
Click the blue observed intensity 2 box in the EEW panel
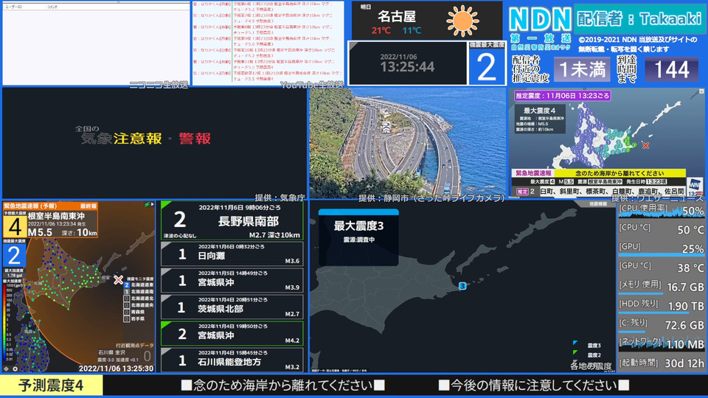point(15,256)
